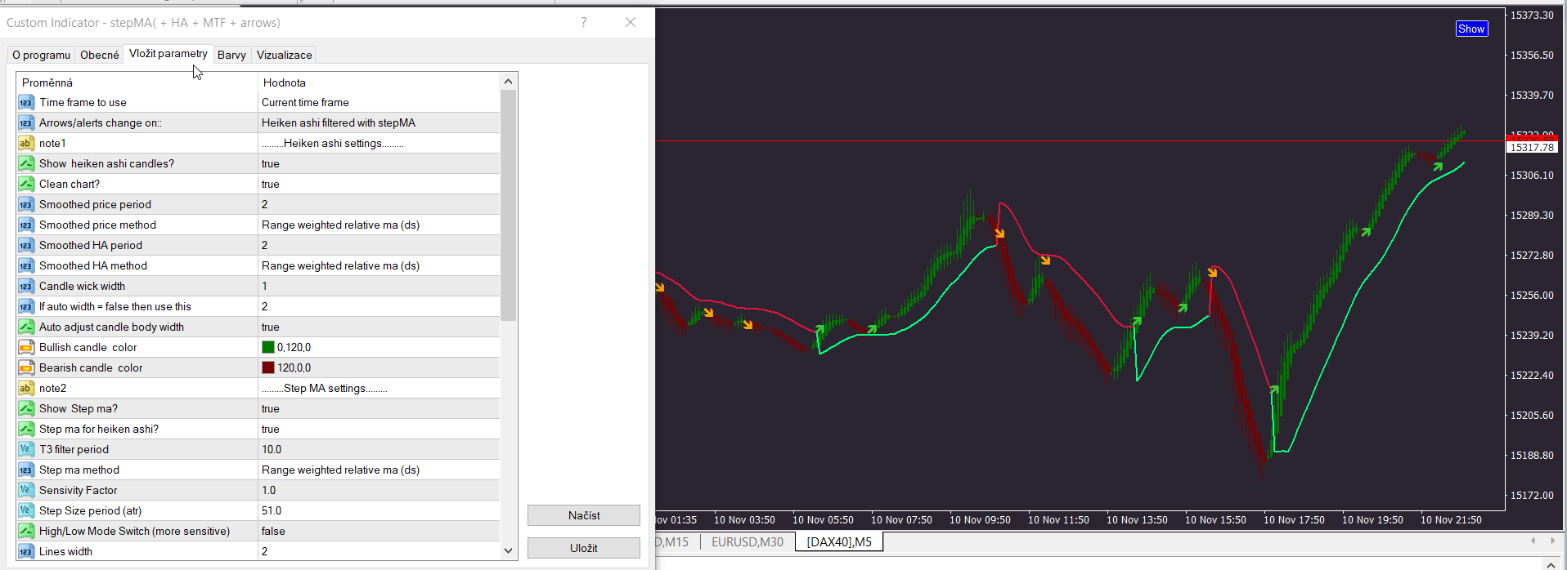Click chart tabs scroll left arrow
This screenshot has width=1567, height=570.
click(x=1533, y=541)
